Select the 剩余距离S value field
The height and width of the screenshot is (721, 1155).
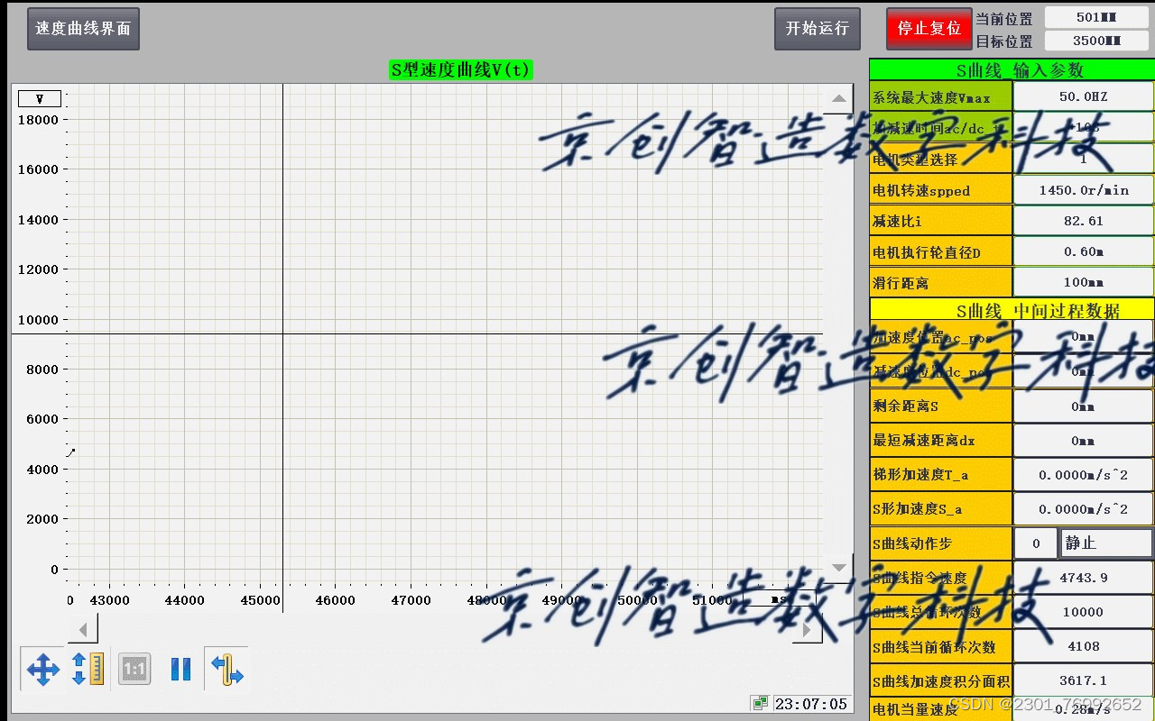pyautogui.click(x=1083, y=406)
